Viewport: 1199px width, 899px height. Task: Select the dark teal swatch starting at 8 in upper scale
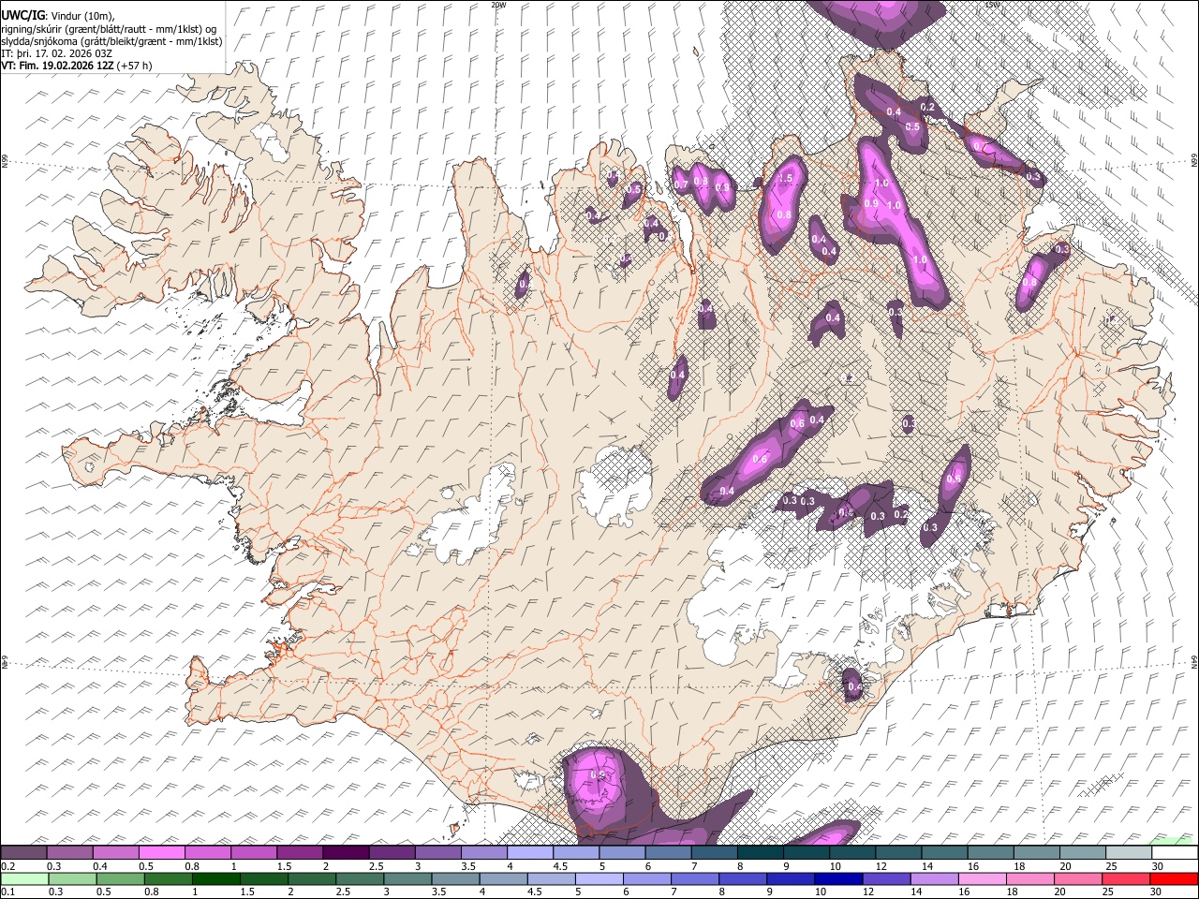click(x=761, y=853)
